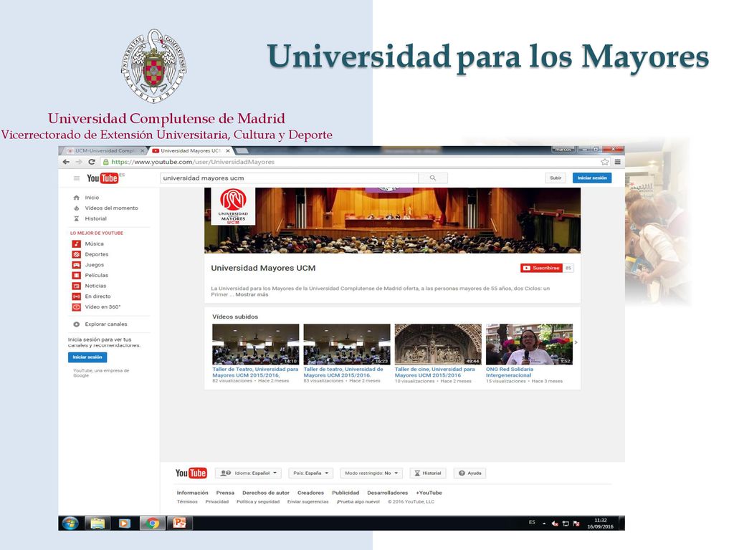Open the Noticias channel icon

coord(76,286)
